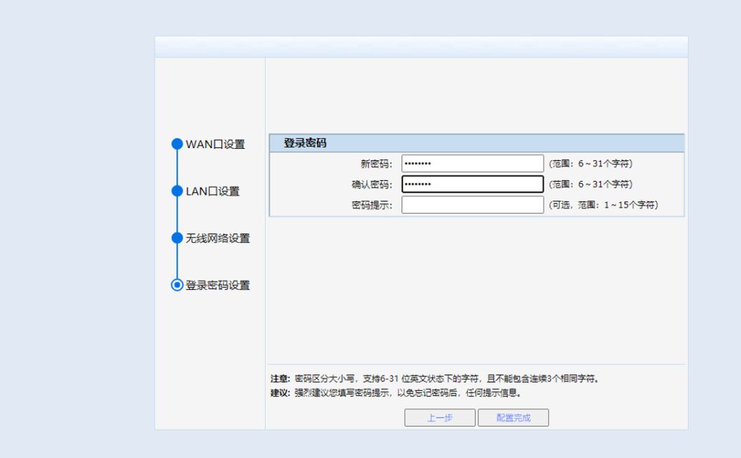Click the blue dot beside 无线网络设置
Image resolution: width=741 pixels, height=458 pixels.
pos(177,238)
